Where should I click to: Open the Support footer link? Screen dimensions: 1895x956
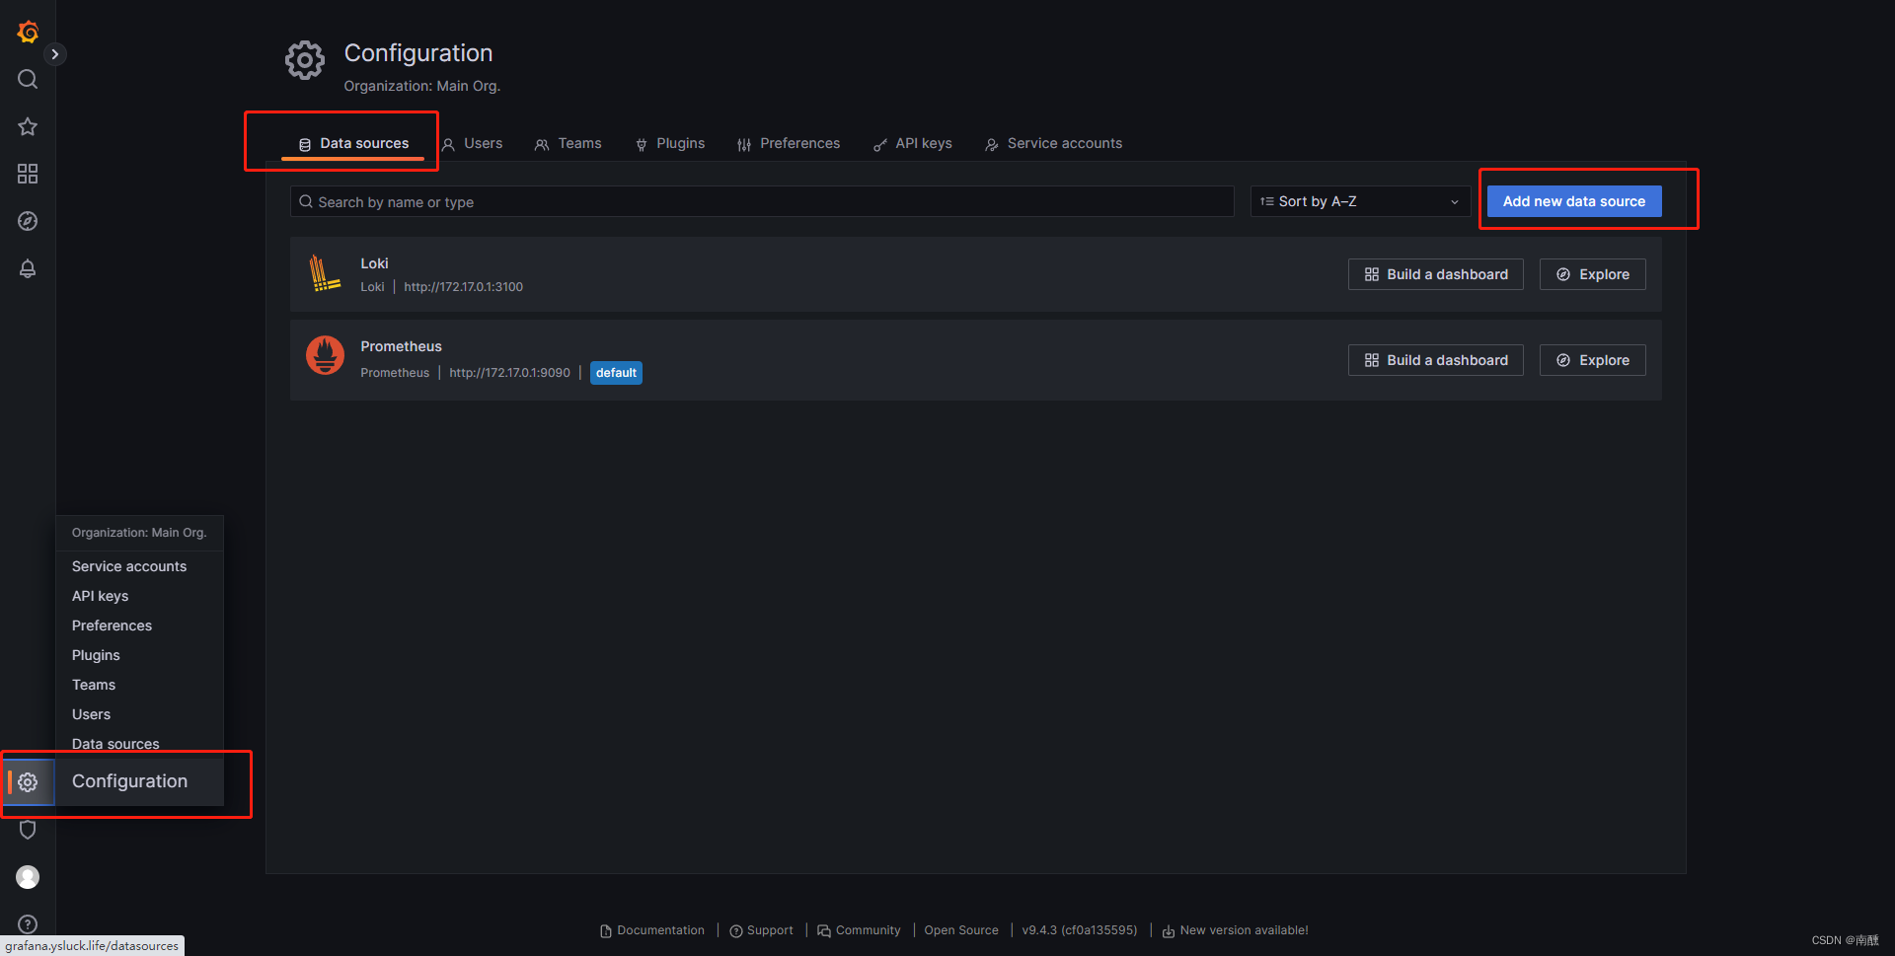[x=761, y=930]
